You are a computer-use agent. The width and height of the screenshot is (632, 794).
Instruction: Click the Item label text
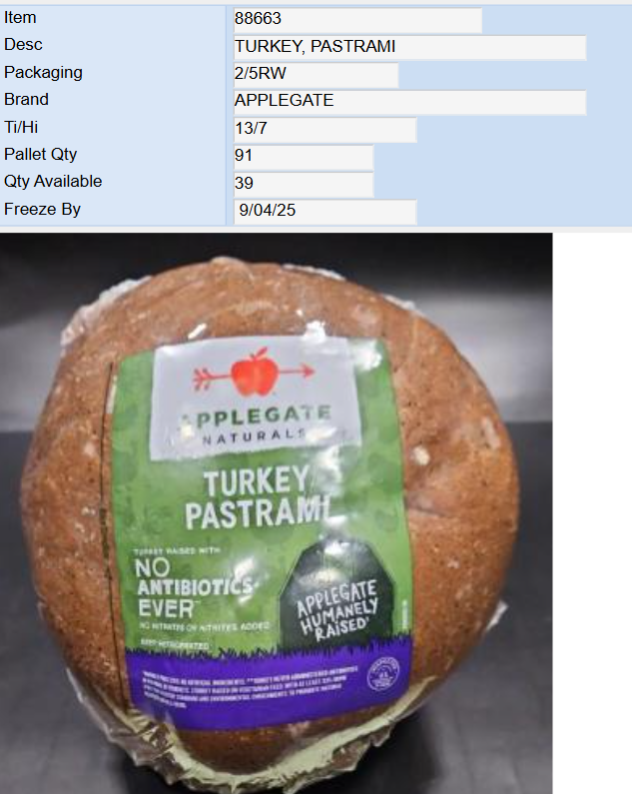click(x=20, y=18)
